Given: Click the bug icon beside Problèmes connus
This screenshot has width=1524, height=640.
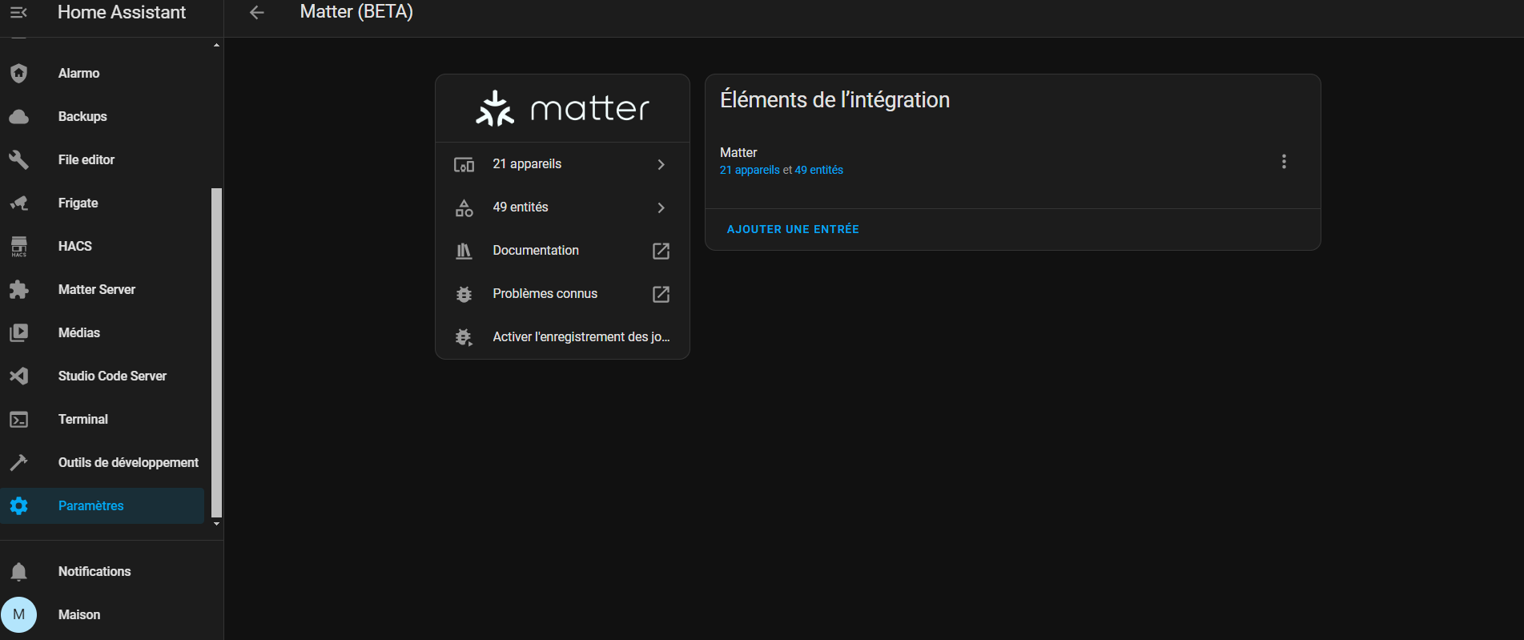Looking at the screenshot, I should click(x=464, y=294).
